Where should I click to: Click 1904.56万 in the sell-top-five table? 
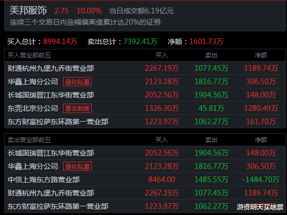tap(211, 153)
